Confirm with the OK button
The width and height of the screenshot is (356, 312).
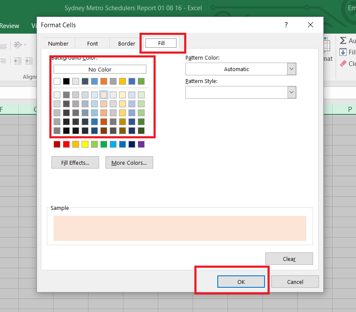(x=241, y=281)
